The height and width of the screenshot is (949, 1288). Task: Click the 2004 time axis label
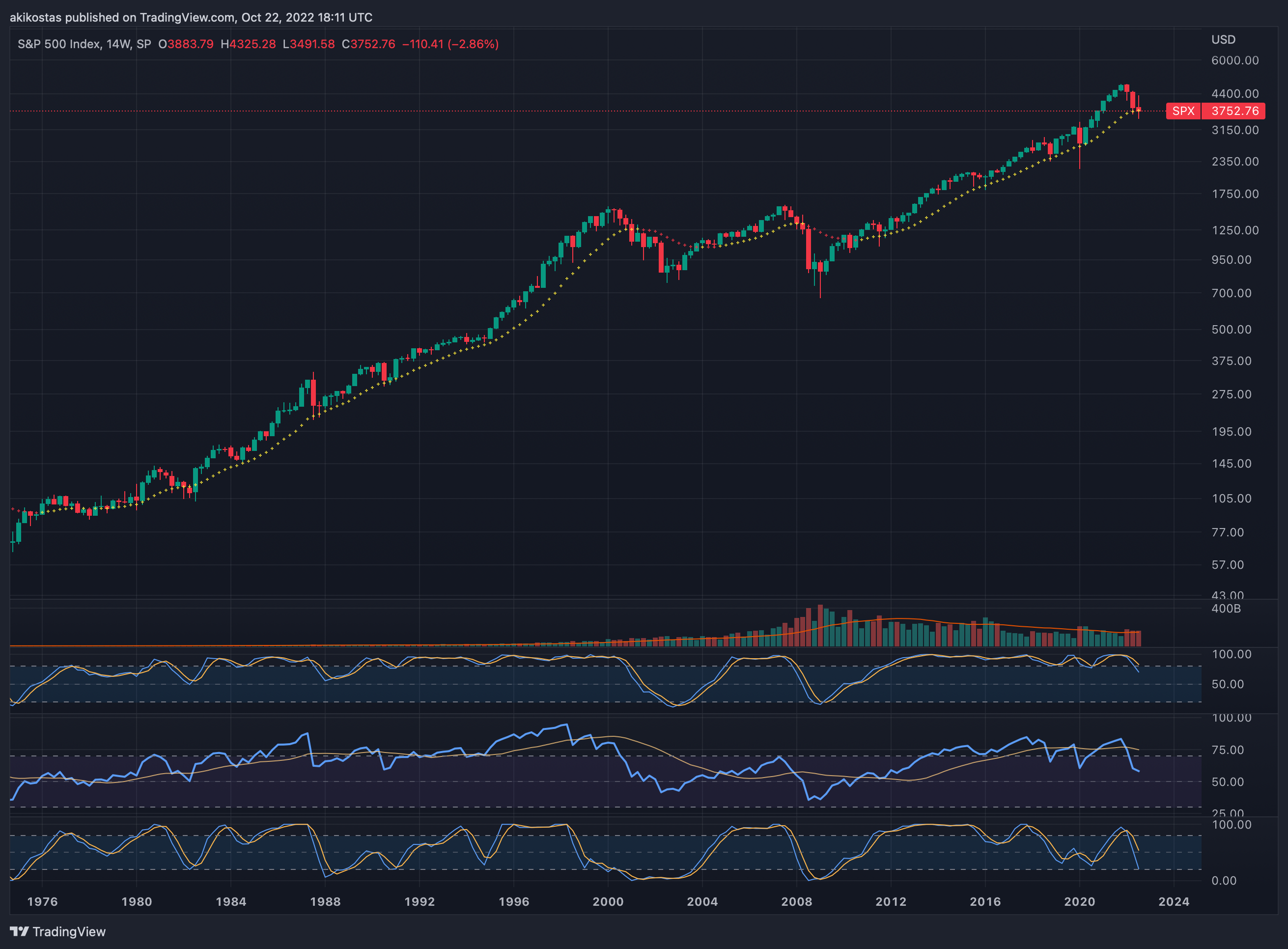[702, 902]
